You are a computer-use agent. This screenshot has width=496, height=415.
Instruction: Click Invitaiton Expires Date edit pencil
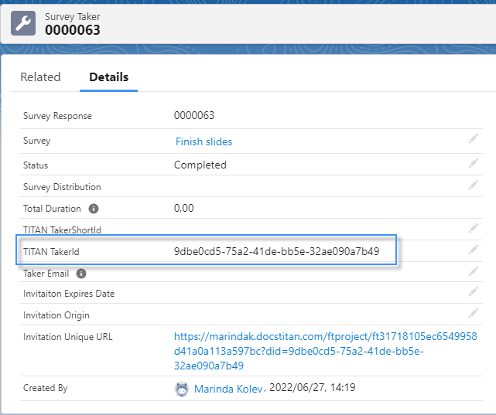tap(474, 292)
